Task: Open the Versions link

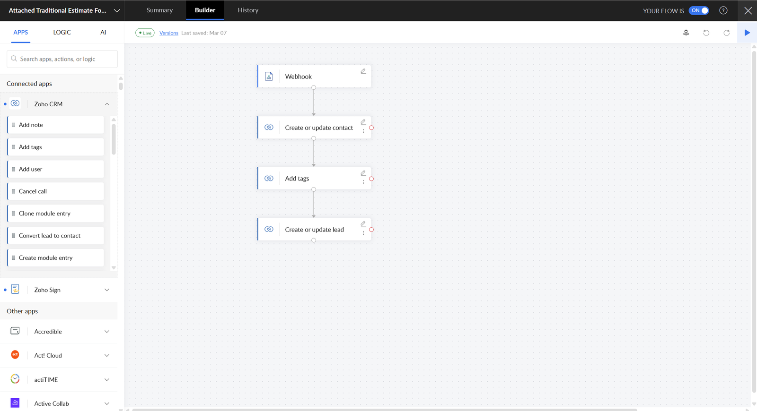Action: point(169,33)
